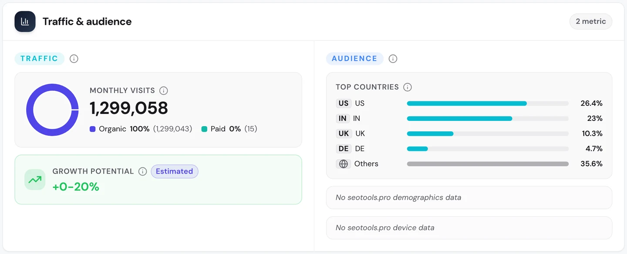Click the US country flag badge
Viewport: 627px width, 254px height.
344,104
